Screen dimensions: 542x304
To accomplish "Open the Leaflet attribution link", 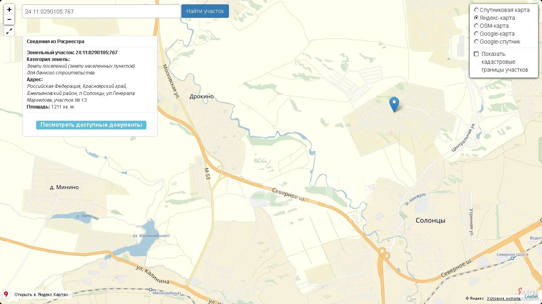I will (531, 297).
